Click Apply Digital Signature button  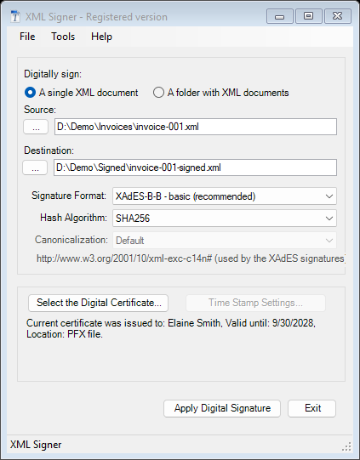[222, 408]
